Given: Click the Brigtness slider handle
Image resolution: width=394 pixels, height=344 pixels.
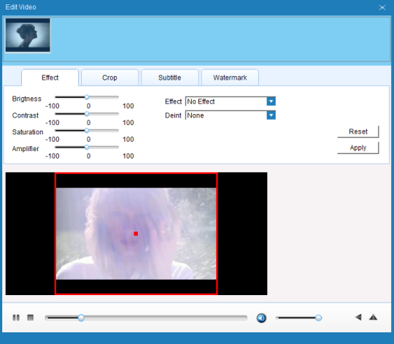Looking at the screenshot, I should [87, 97].
